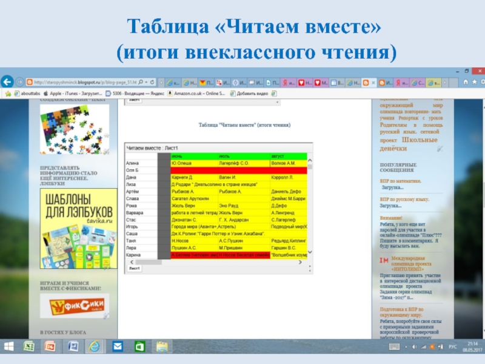
Task: Open PowerPoint from the taskbar
Action: [x=50, y=346]
